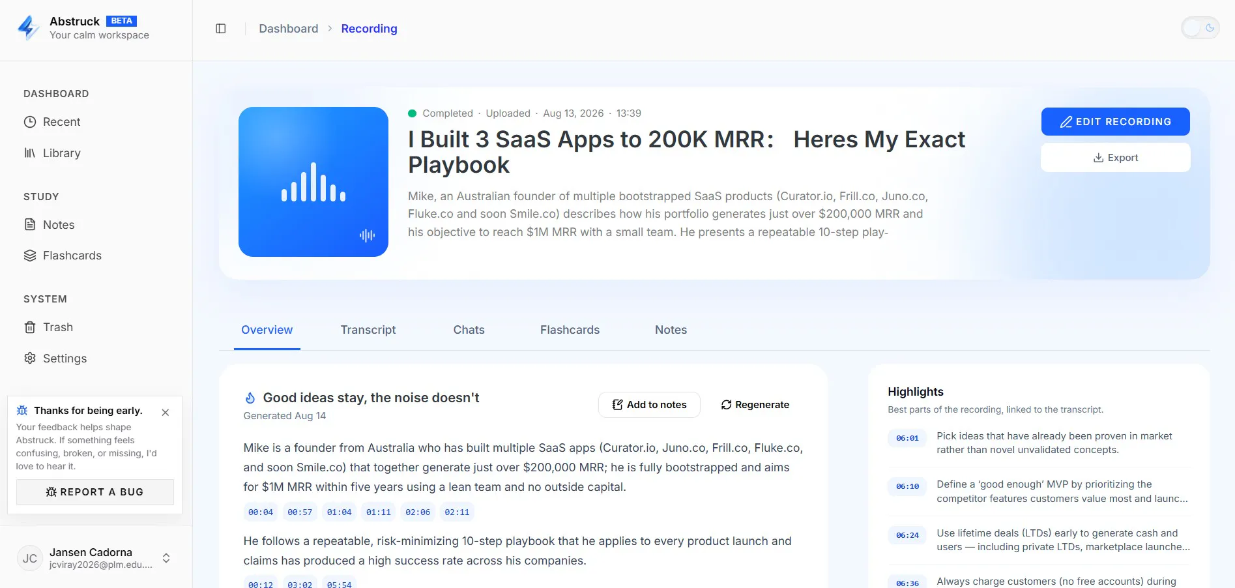The height and width of the screenshot is (588, 1235).
Task: Regenerate the summary
Action: click(x=755, y=405)
